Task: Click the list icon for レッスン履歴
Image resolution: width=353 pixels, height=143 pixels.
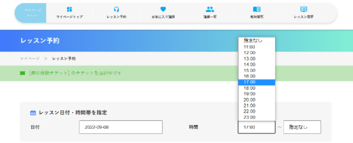Action: point(303,9)
